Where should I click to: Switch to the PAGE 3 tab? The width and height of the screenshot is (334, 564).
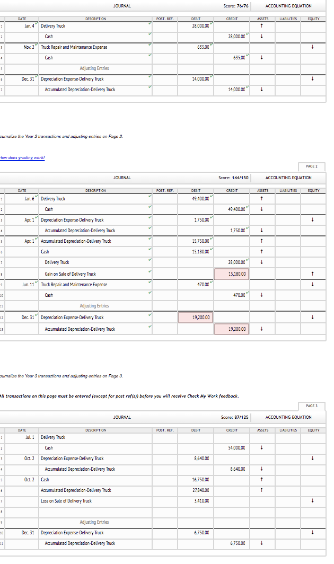point(311,406)
